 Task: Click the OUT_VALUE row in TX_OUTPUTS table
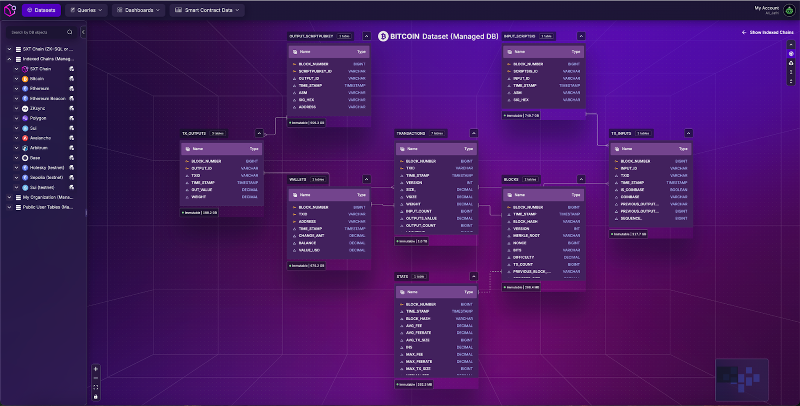coord(221,190)
